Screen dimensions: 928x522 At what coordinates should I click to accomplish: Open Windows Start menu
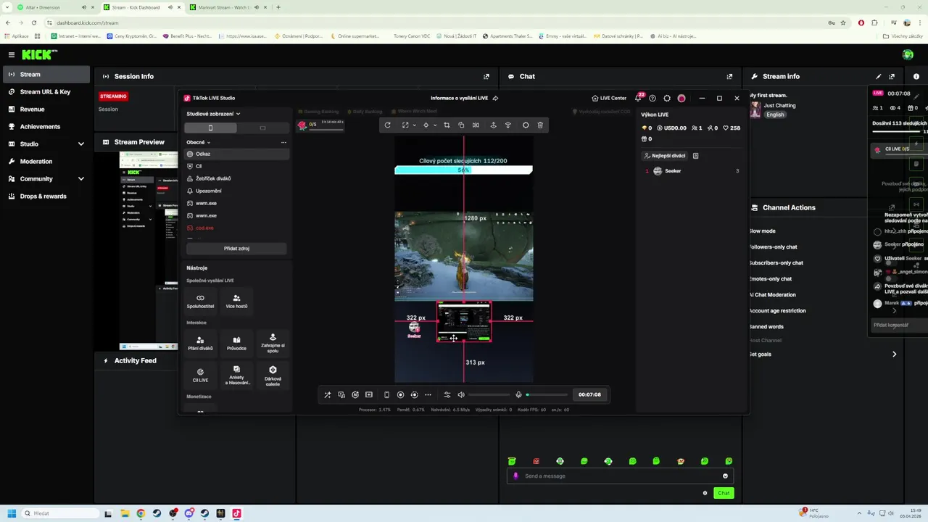12,513
